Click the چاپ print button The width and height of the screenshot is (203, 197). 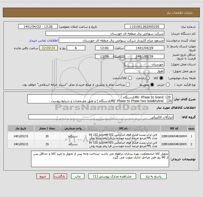tap(78, 176)
